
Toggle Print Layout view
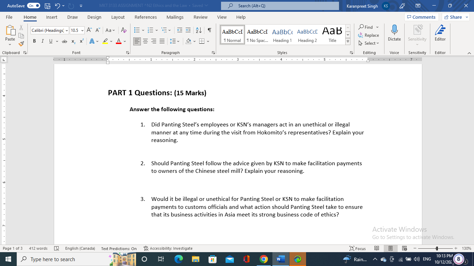click(390, 248)
